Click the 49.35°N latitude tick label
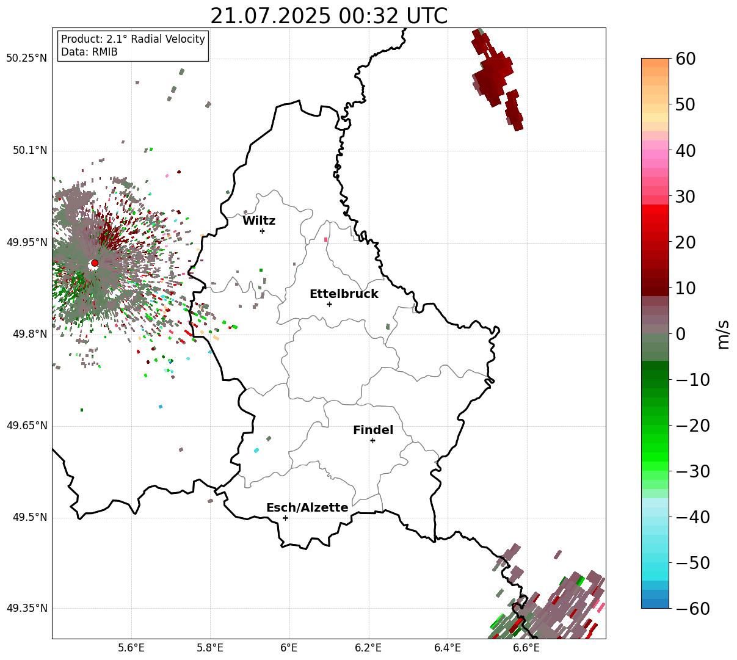 [27, 608]
